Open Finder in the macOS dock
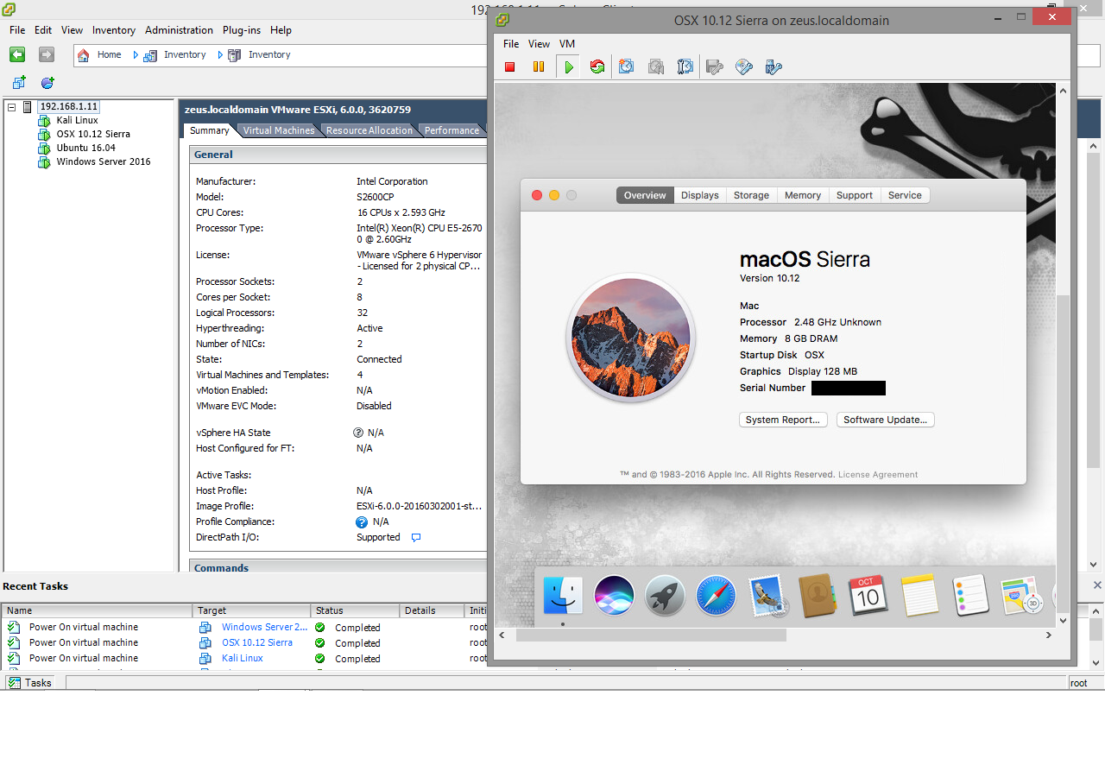This screenshot has width=1105, height=765. 563,596
